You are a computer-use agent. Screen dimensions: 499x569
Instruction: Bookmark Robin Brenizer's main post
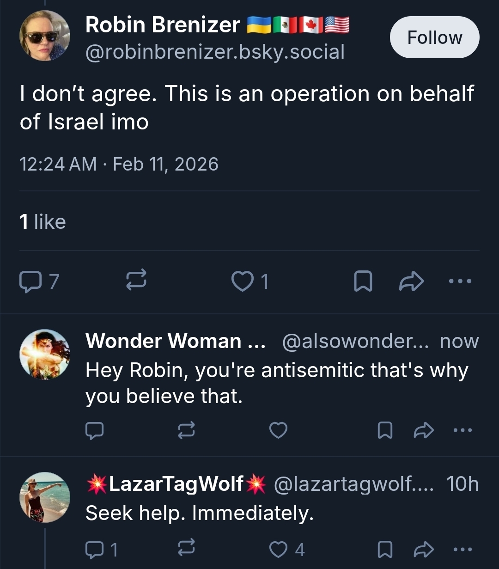coord(363,281)
